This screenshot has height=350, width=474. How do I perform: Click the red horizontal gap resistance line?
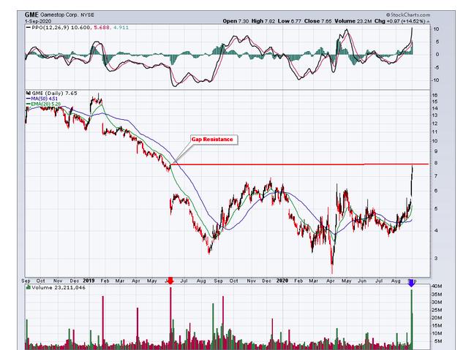pyautogui.click(x=299, y=164)
